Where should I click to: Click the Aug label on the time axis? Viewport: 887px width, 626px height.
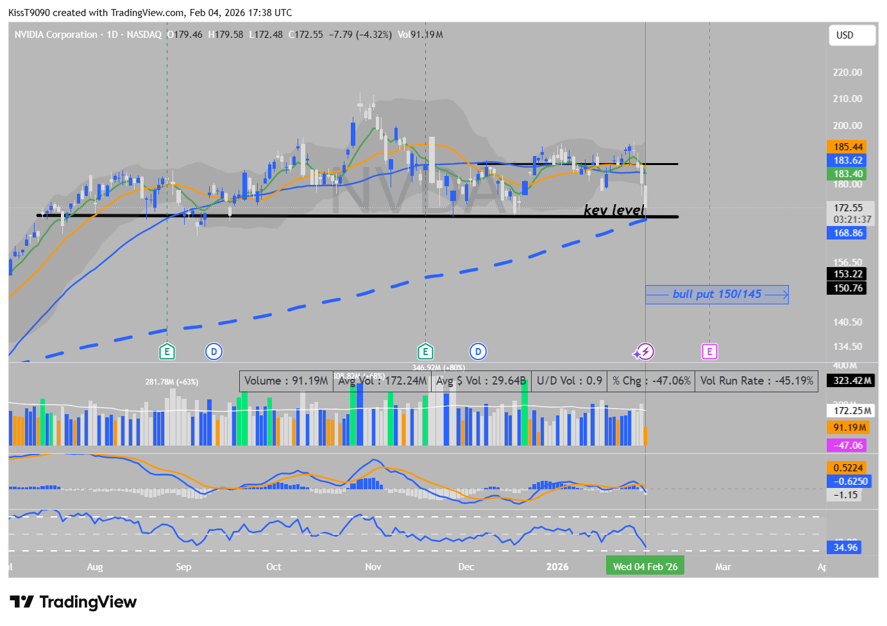95,566
